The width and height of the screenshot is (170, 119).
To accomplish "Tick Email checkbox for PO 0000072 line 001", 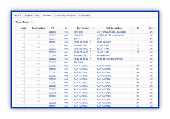I will (x=23, y=32).
